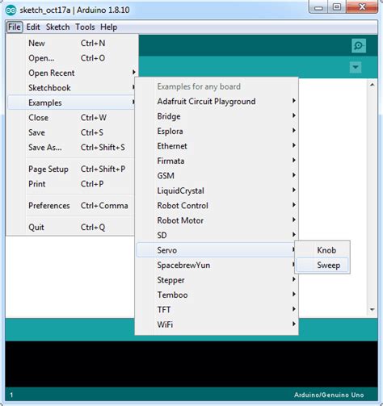Expand the Stepper examples submenu
383x406 pixels.
coord(217,280)
